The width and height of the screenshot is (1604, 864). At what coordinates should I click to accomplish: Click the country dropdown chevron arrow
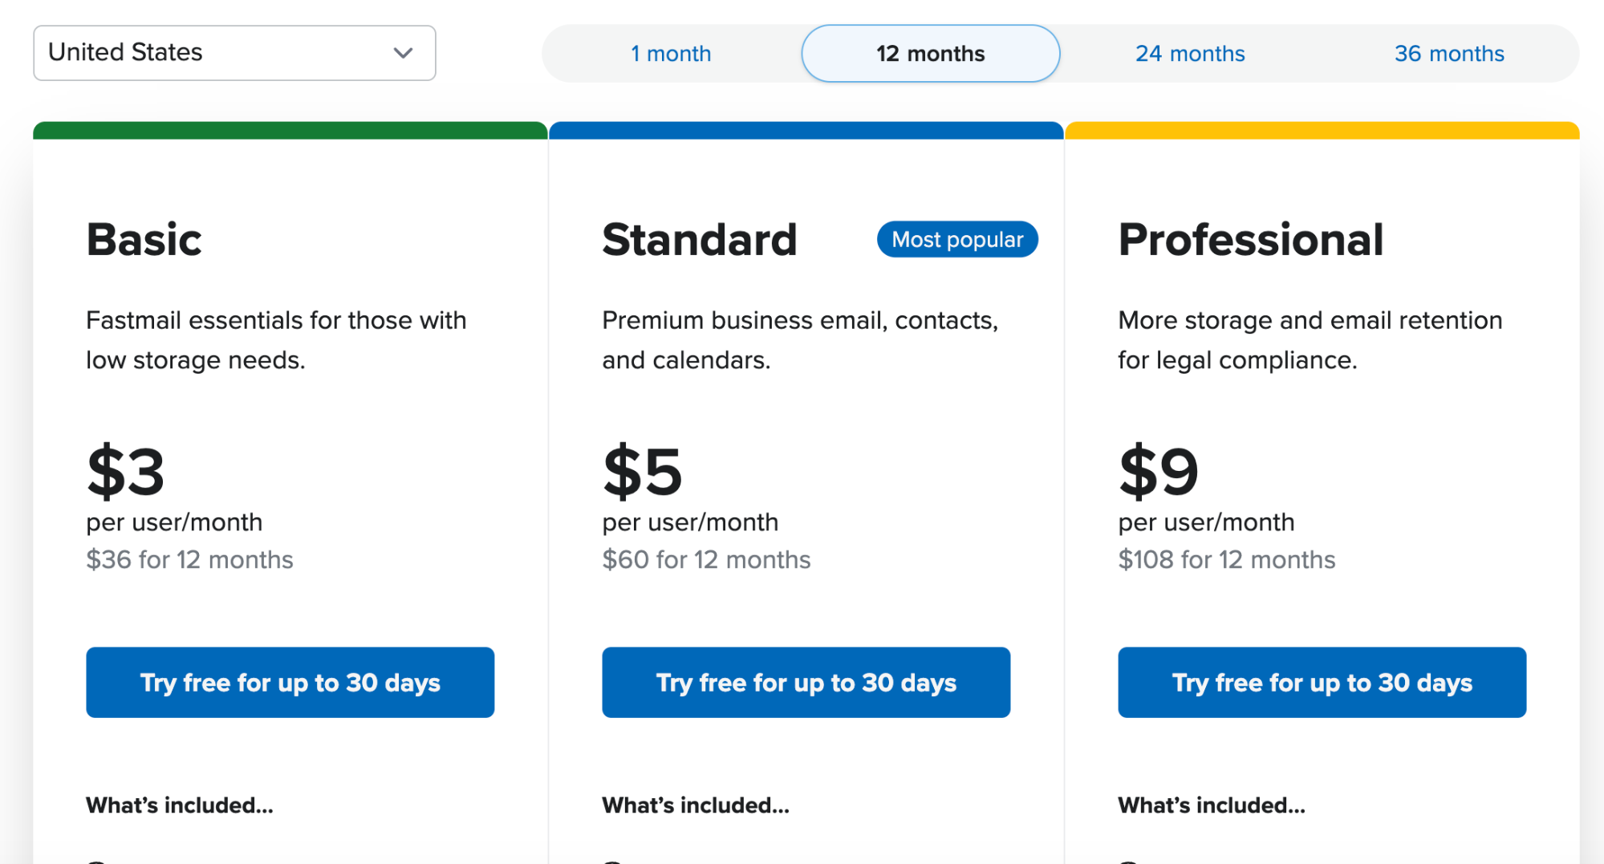(x=404, y=53)
